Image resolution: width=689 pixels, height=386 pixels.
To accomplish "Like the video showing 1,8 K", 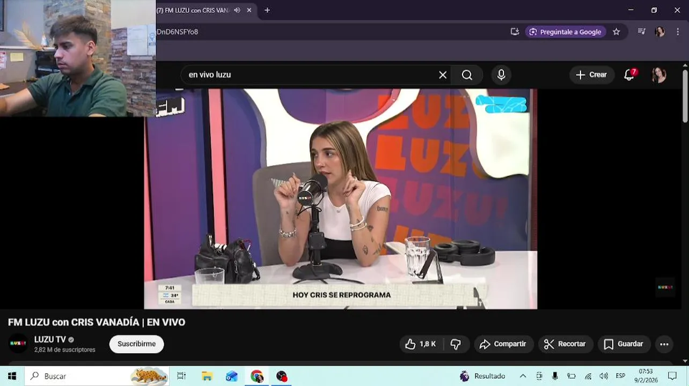I will [x=421, y=344].
